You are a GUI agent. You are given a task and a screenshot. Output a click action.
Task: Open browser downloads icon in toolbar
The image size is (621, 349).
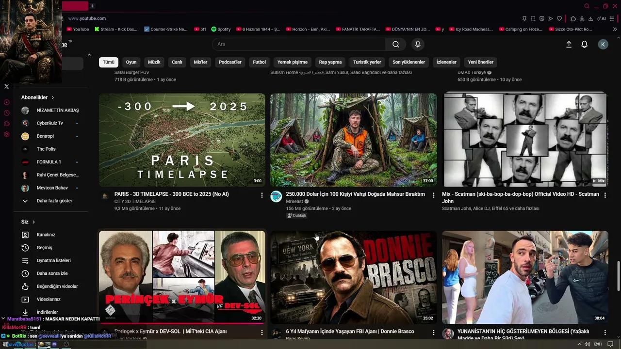[590, 18]
